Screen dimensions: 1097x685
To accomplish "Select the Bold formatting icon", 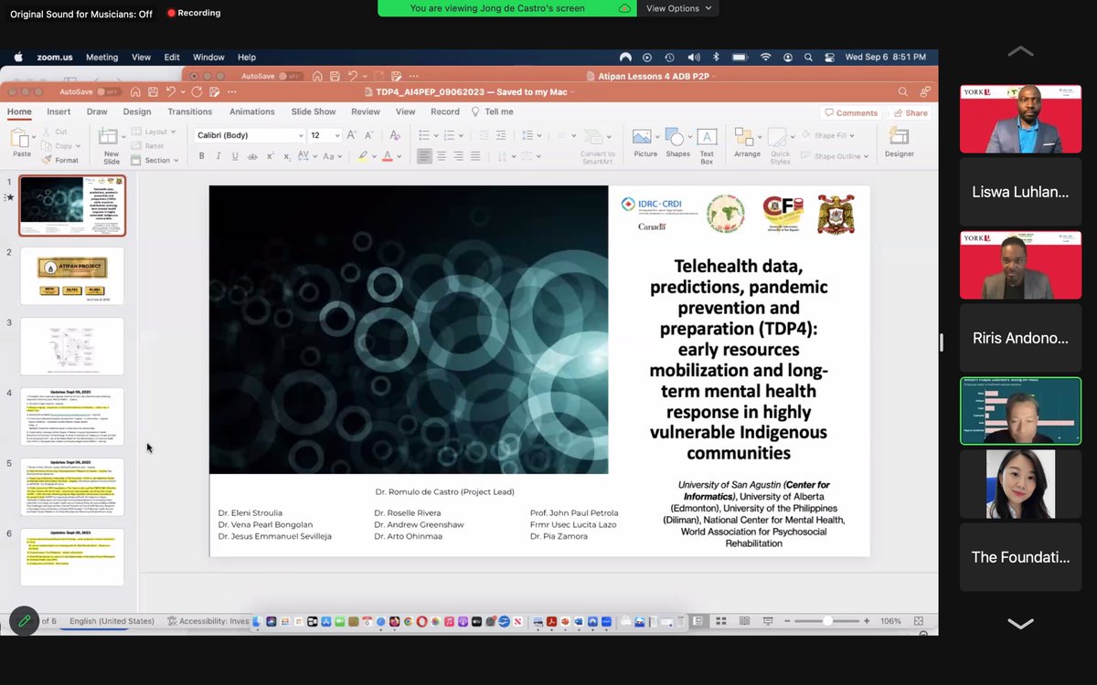I will (202, 155).
